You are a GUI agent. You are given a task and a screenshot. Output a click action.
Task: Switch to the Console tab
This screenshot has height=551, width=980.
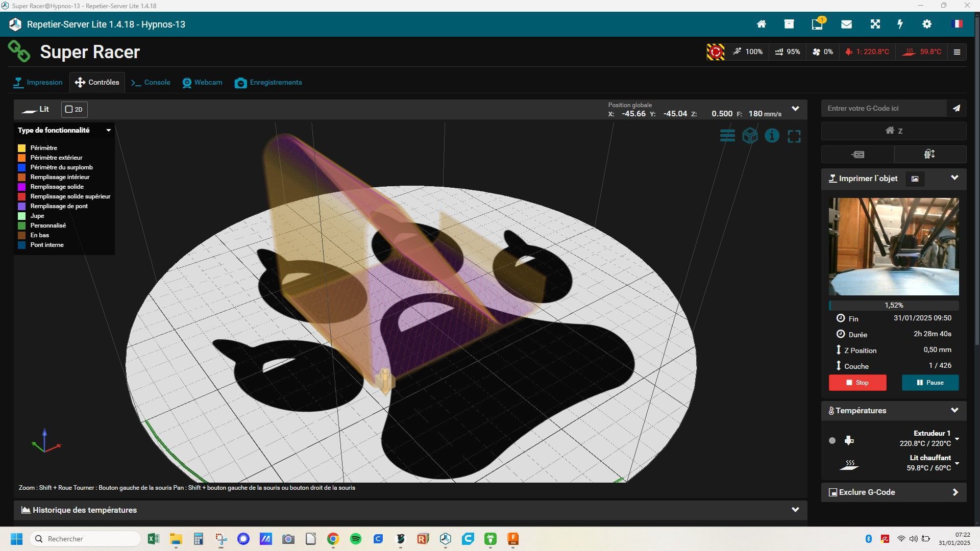click(x=151, y=82)
